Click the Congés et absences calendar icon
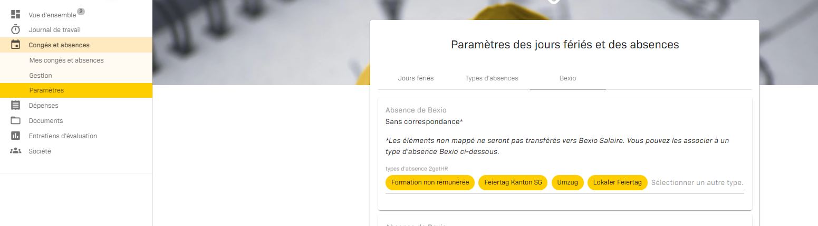Screen dimensions: 818x226 (x=15, y=45)
